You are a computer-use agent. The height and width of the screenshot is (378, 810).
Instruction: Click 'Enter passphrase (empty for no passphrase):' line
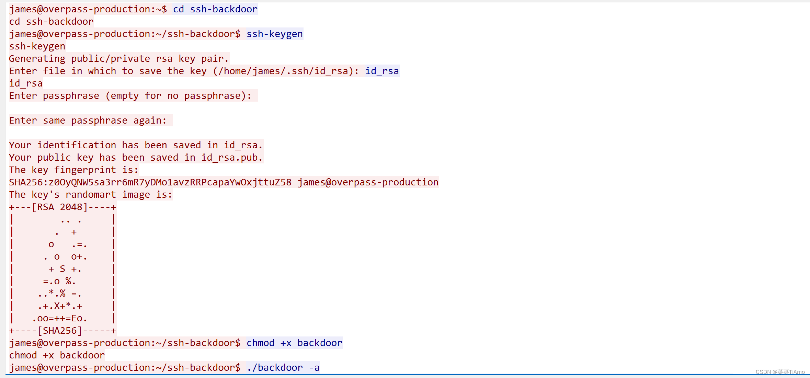[130, 96]
